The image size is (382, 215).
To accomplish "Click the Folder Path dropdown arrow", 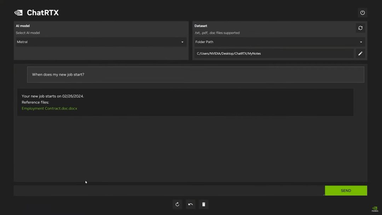I will pos(361,42).
